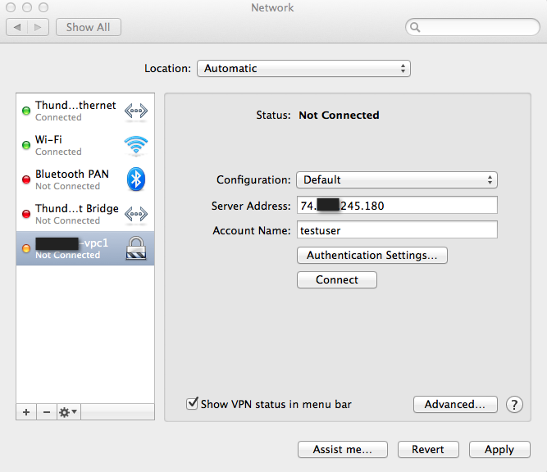Add a new network service with plus button
This screenshot has height=472, width=547.
point(26,412)
